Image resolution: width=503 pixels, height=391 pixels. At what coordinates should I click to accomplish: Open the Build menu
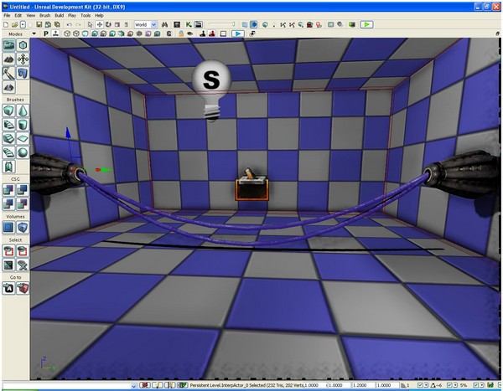coord(59,15)
